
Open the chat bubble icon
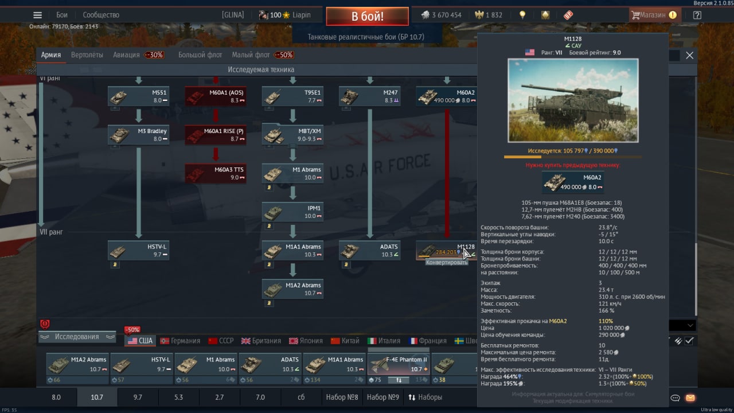click(x=676, y=398)
